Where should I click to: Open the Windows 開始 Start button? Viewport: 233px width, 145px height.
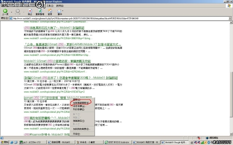5,142
